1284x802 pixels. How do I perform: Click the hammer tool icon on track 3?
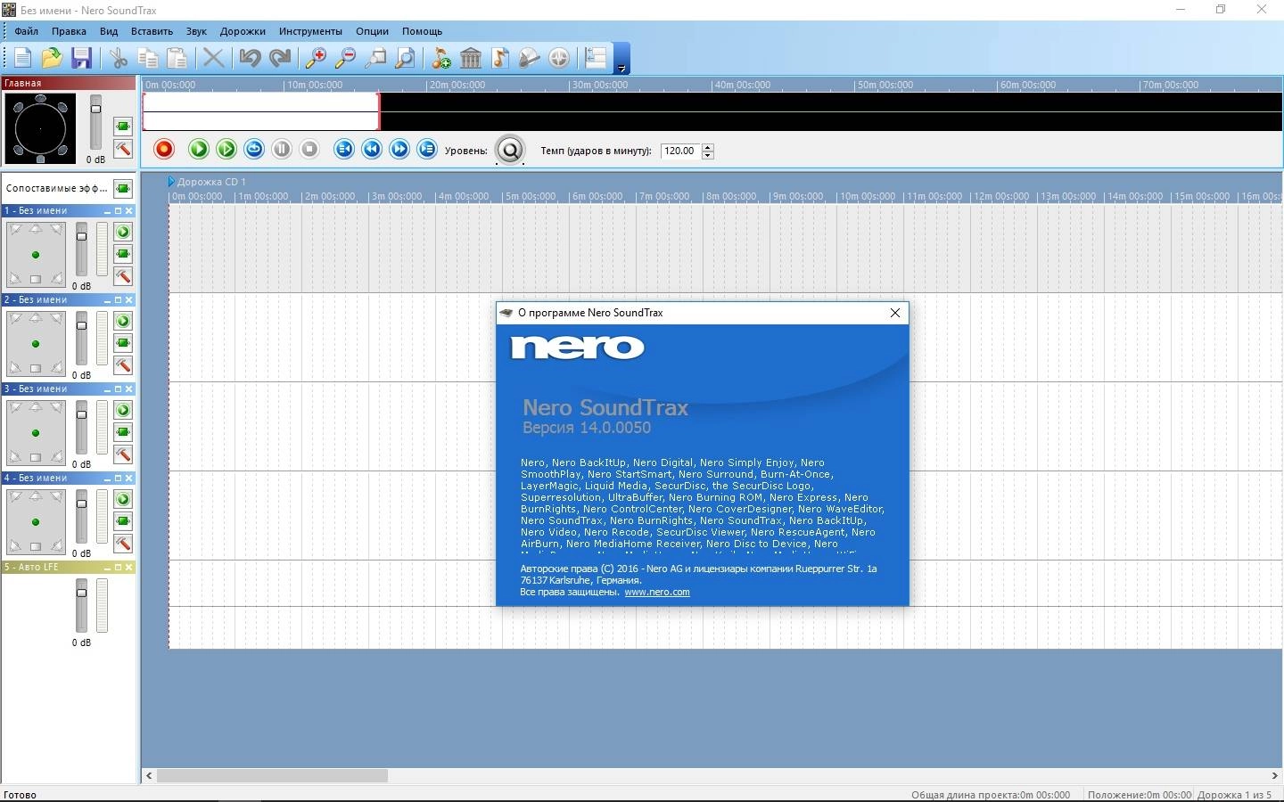[x=123, y=454]
